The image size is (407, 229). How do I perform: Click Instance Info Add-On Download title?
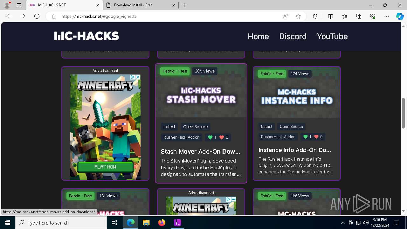(x=295, y=150)
